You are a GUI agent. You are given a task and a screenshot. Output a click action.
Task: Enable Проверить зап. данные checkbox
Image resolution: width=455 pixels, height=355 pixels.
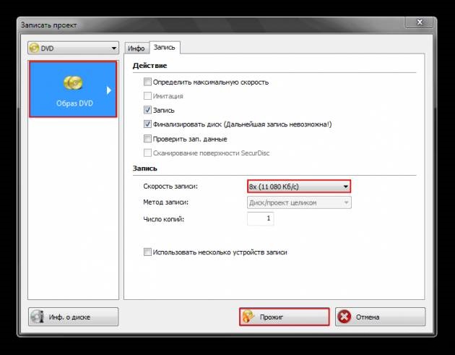tap(148, 139)
